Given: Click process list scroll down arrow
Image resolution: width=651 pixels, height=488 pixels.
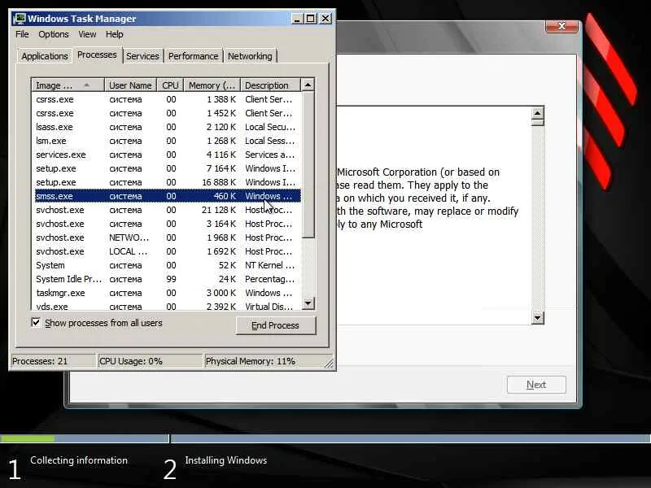Looking at the screenshot, I should tap(308, 303).
